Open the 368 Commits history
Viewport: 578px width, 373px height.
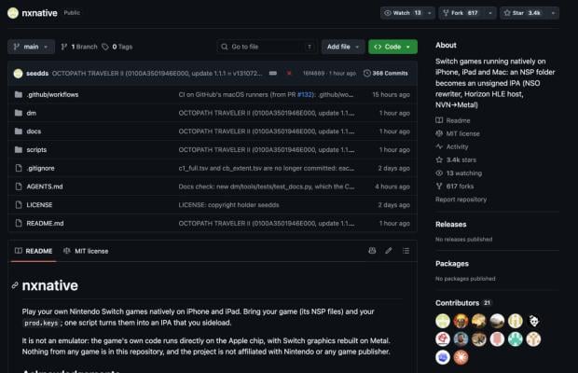click(386, 74)
